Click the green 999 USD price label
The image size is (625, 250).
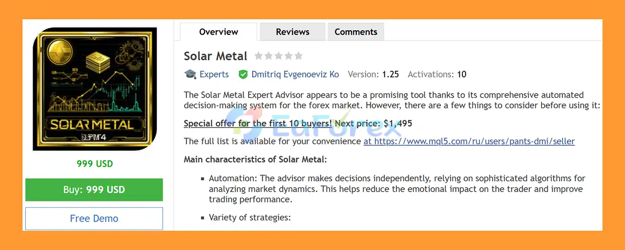(x=95, y=164)
